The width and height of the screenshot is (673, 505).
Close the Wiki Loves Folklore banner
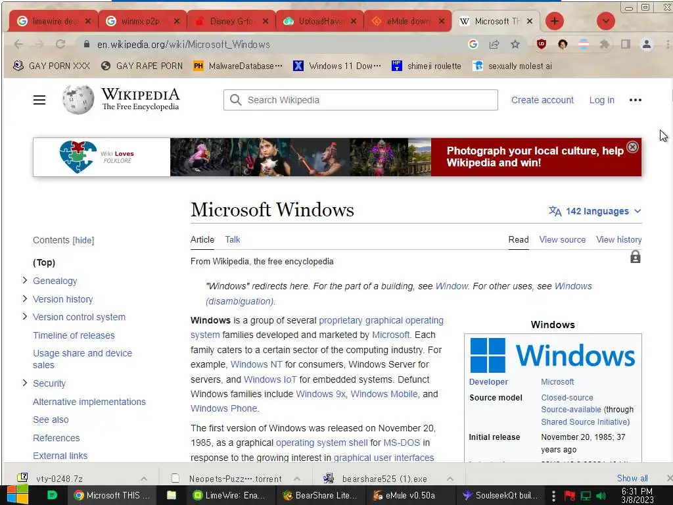tap(633, 147)
